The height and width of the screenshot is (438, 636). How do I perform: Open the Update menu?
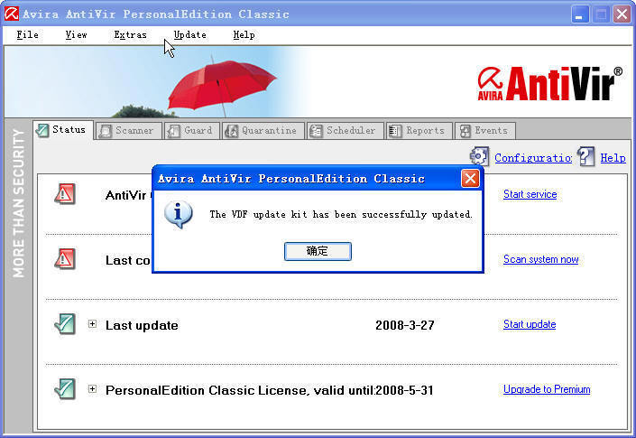tap(189, 34)
